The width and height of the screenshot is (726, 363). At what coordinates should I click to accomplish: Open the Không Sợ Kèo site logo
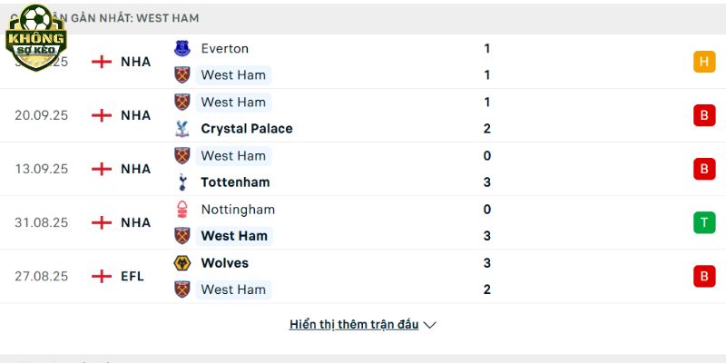[35, 36]
